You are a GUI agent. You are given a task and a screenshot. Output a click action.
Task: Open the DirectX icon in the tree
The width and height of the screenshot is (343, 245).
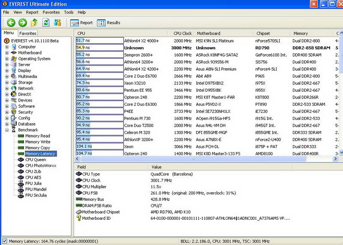(x=14, y=94)
